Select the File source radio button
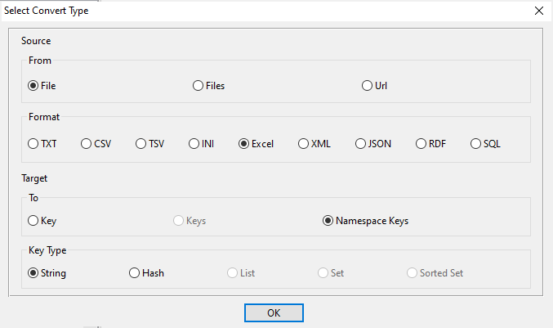 click(33, 85)
